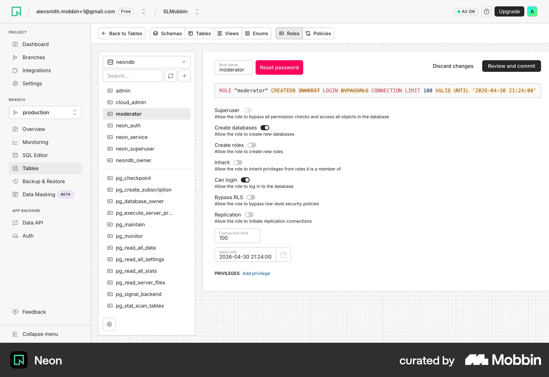The width and height of the screenshot is (549, 377).
Task: Select the cloud_admin role
Action: 147,102
